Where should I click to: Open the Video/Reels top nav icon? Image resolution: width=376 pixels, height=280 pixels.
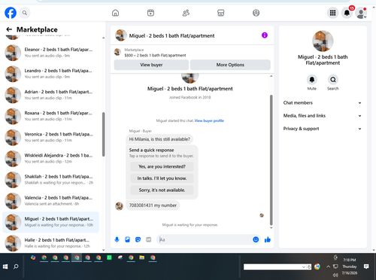coord(150,13)
